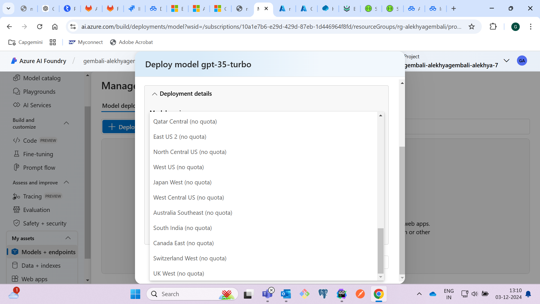Open the browser tab search dropdown
Image resolution: width=540 pixels, height=304 pixels.
8,8
